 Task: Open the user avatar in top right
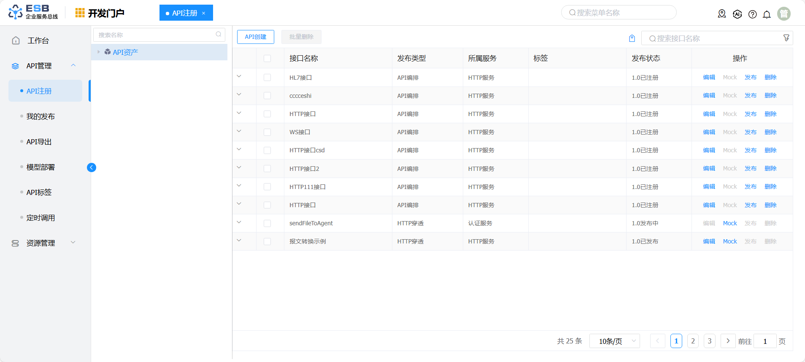(783, 14)
